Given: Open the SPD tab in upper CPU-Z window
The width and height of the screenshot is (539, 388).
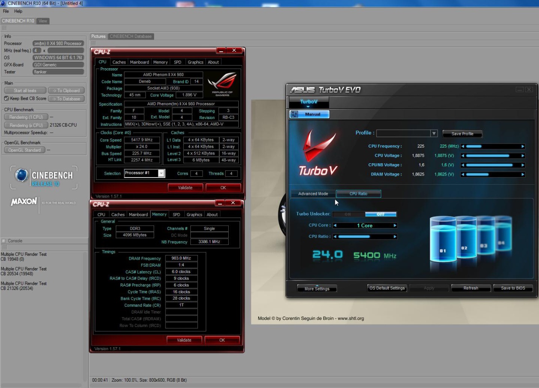Looking at the screenshot, I should click(178, 62).
